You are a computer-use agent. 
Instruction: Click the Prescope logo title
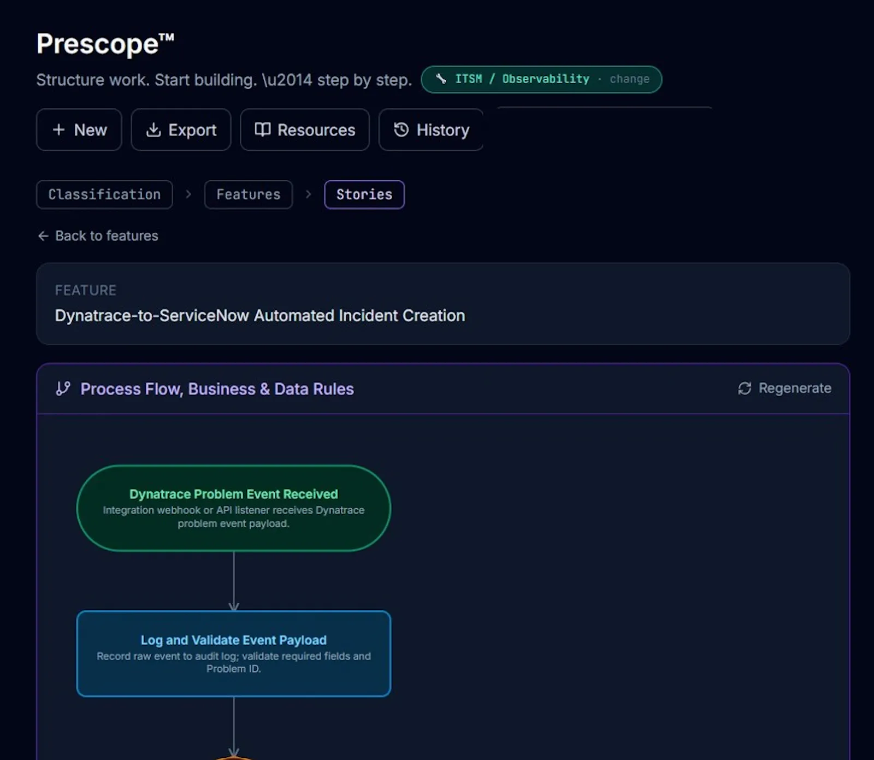(x=105, y=44)
